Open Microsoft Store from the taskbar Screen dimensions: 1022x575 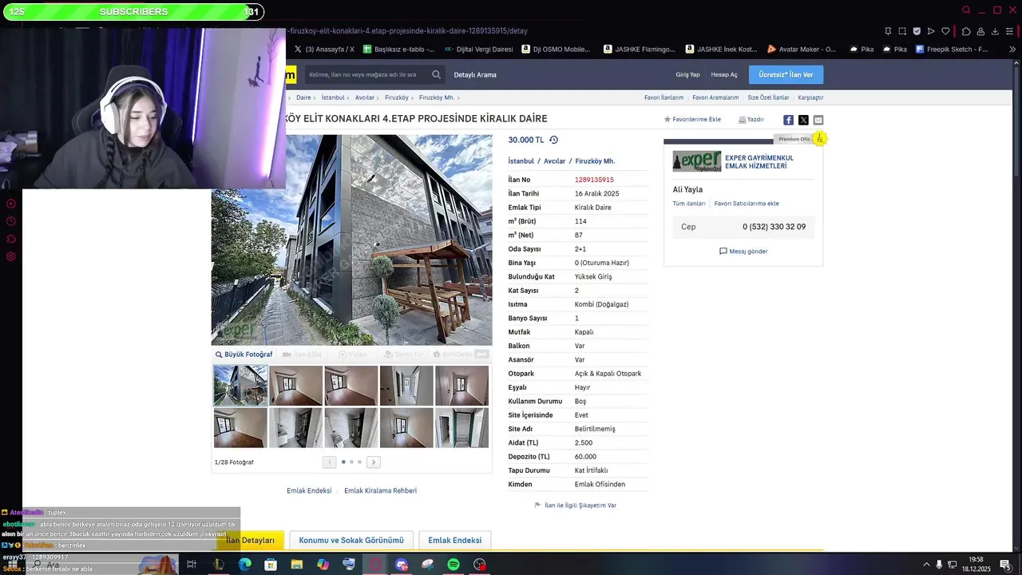click(271, 565)
